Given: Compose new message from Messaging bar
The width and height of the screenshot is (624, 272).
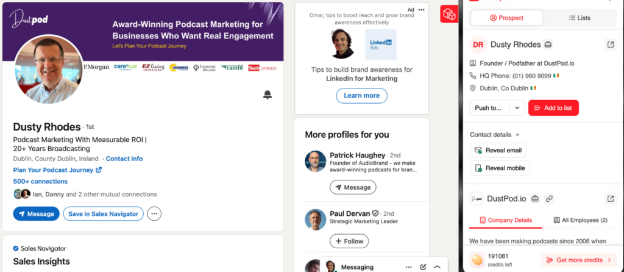Looking at the screenshot, I should [423, 267].
